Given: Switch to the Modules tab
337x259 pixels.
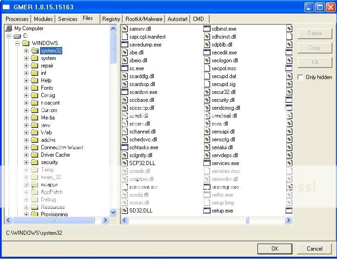Looking at the screenshot, I should [x=43, y=19].
